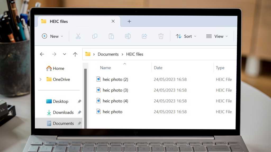
Task: Select the file heic photo (3)
Action: (x=115, y=90)
